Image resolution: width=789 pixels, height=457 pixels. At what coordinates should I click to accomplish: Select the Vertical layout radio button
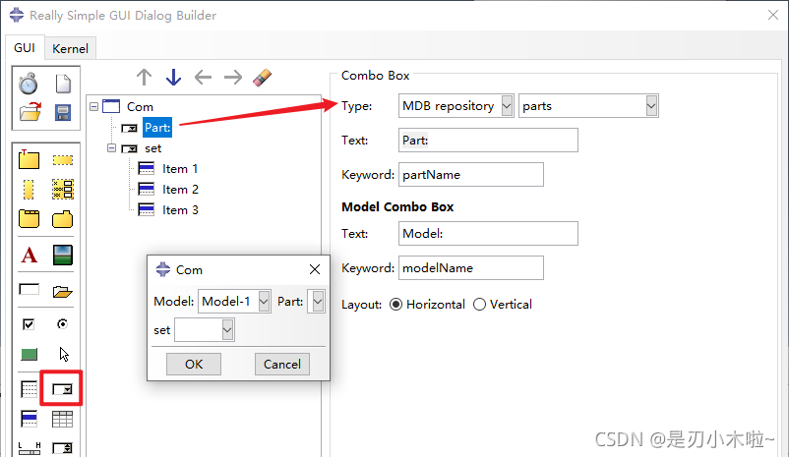[x=480, y=305]
